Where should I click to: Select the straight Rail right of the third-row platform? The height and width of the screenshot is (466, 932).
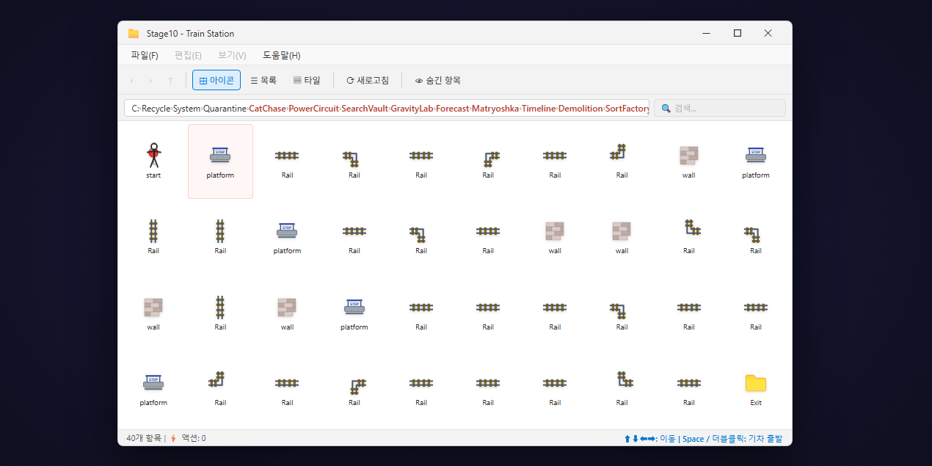pos(421,307)
